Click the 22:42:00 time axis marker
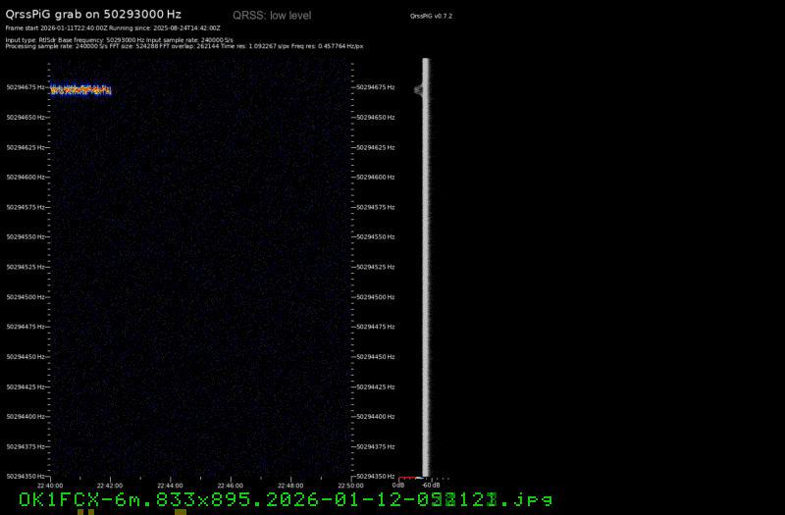 [x=110, y=485]
